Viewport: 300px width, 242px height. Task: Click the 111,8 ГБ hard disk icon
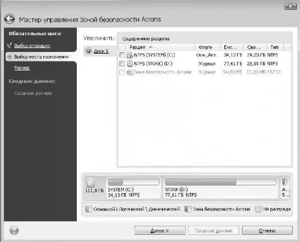(x=91, y=183)
